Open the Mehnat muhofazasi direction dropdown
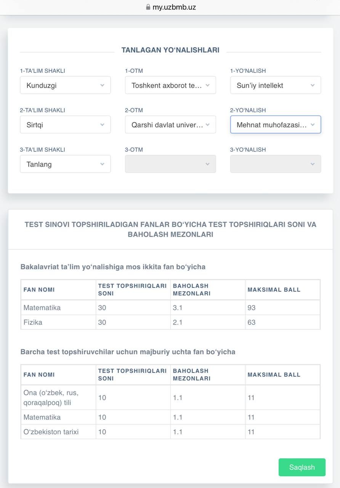This screenshot has width=340, height=488. pyautogui.click(x=275, y=125)
